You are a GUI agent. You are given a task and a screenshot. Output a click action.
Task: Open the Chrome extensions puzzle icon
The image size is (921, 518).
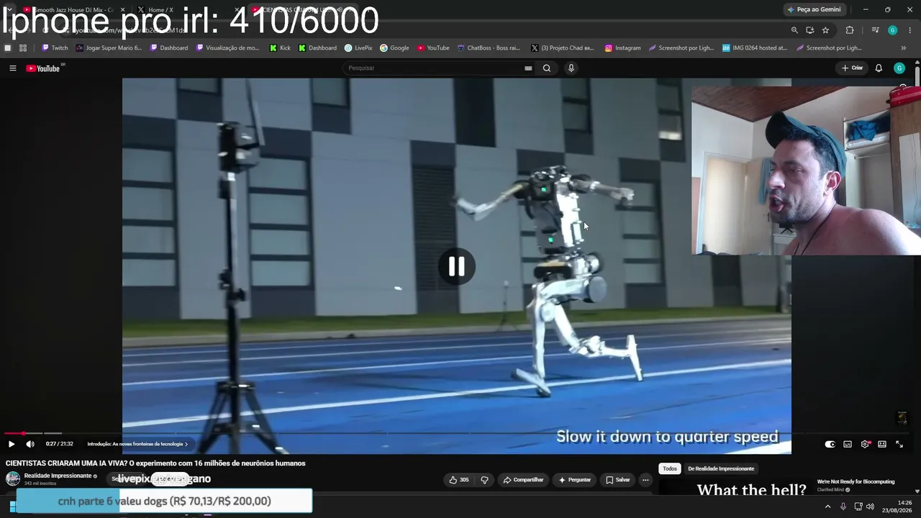[x=850, y=30]
